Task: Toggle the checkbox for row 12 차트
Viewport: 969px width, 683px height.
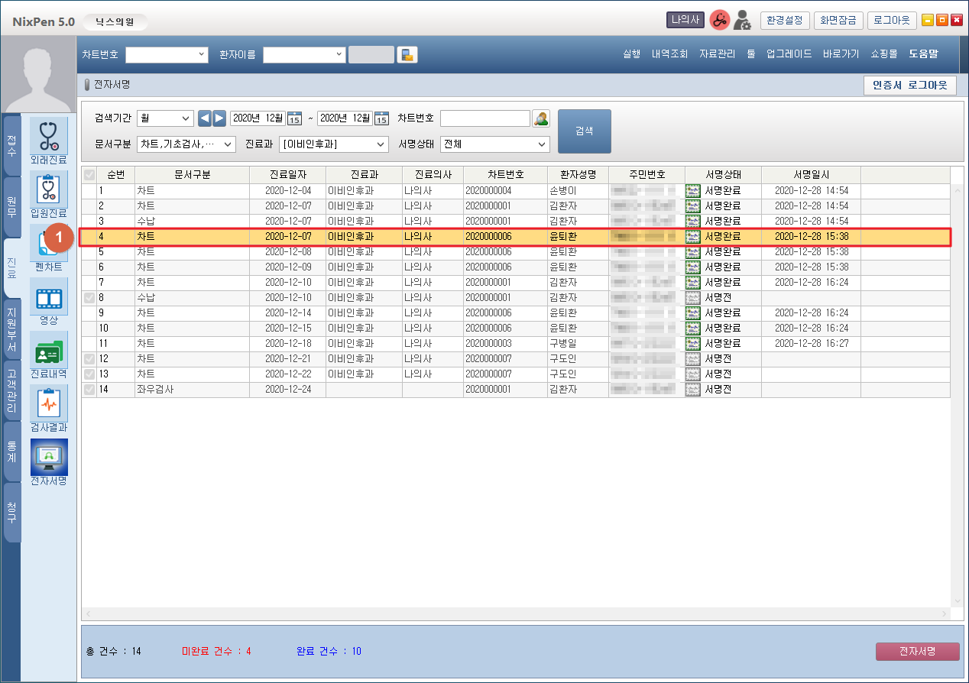Action: 89,358
